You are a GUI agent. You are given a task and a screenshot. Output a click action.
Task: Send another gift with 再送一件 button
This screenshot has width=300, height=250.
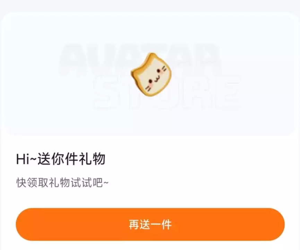click(x=150, y=224)
